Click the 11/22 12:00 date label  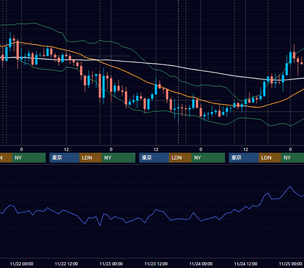[66, 264]
